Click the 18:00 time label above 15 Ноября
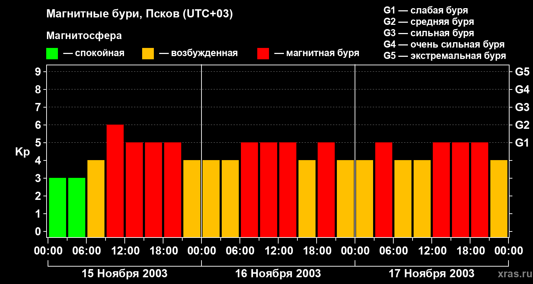The width and height of the screenshot is (533, 284). click(163, 251)
